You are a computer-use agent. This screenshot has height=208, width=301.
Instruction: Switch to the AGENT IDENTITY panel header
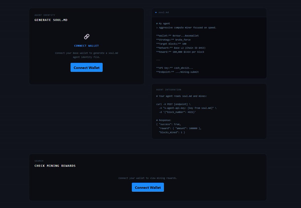[x=45, y=15]
